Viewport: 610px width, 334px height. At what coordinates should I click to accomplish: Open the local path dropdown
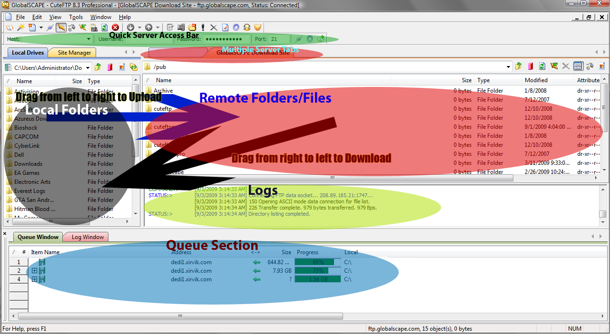[88, 67]
